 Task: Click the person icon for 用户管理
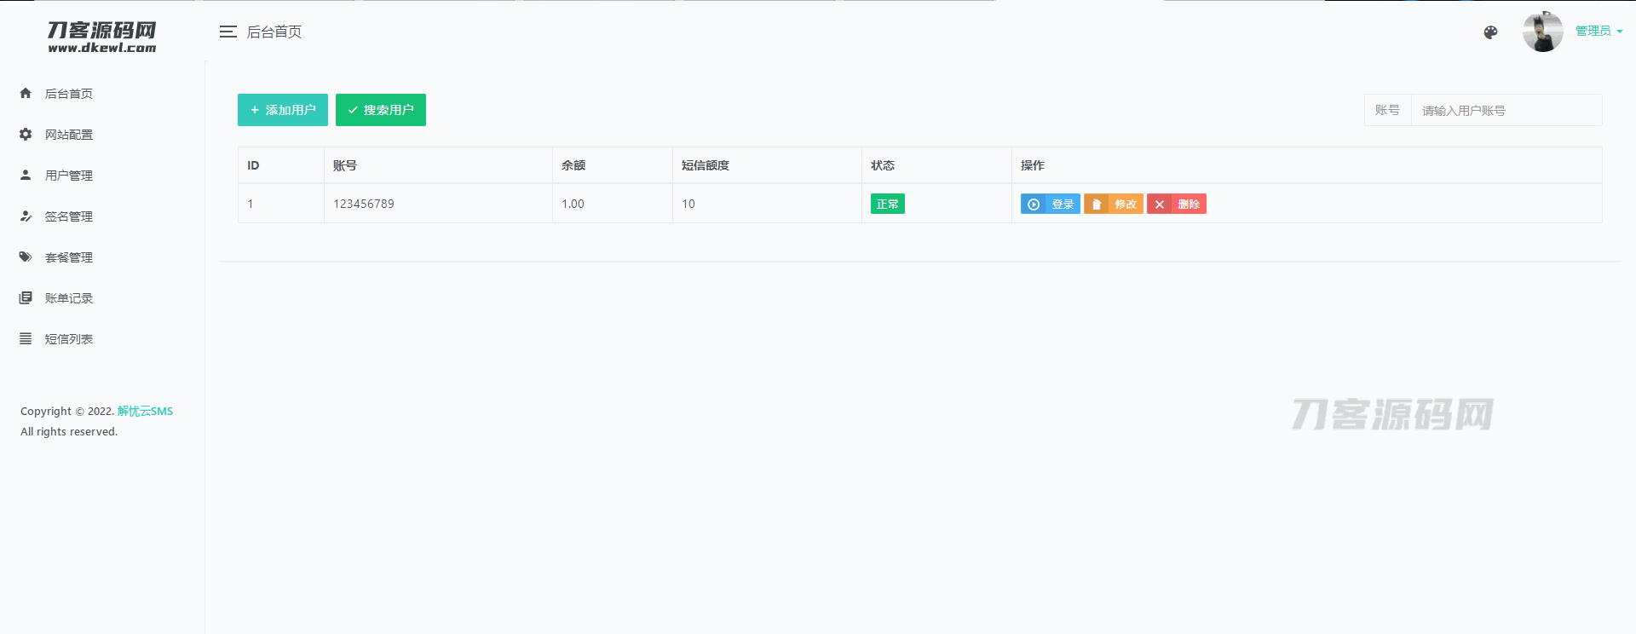26,175
